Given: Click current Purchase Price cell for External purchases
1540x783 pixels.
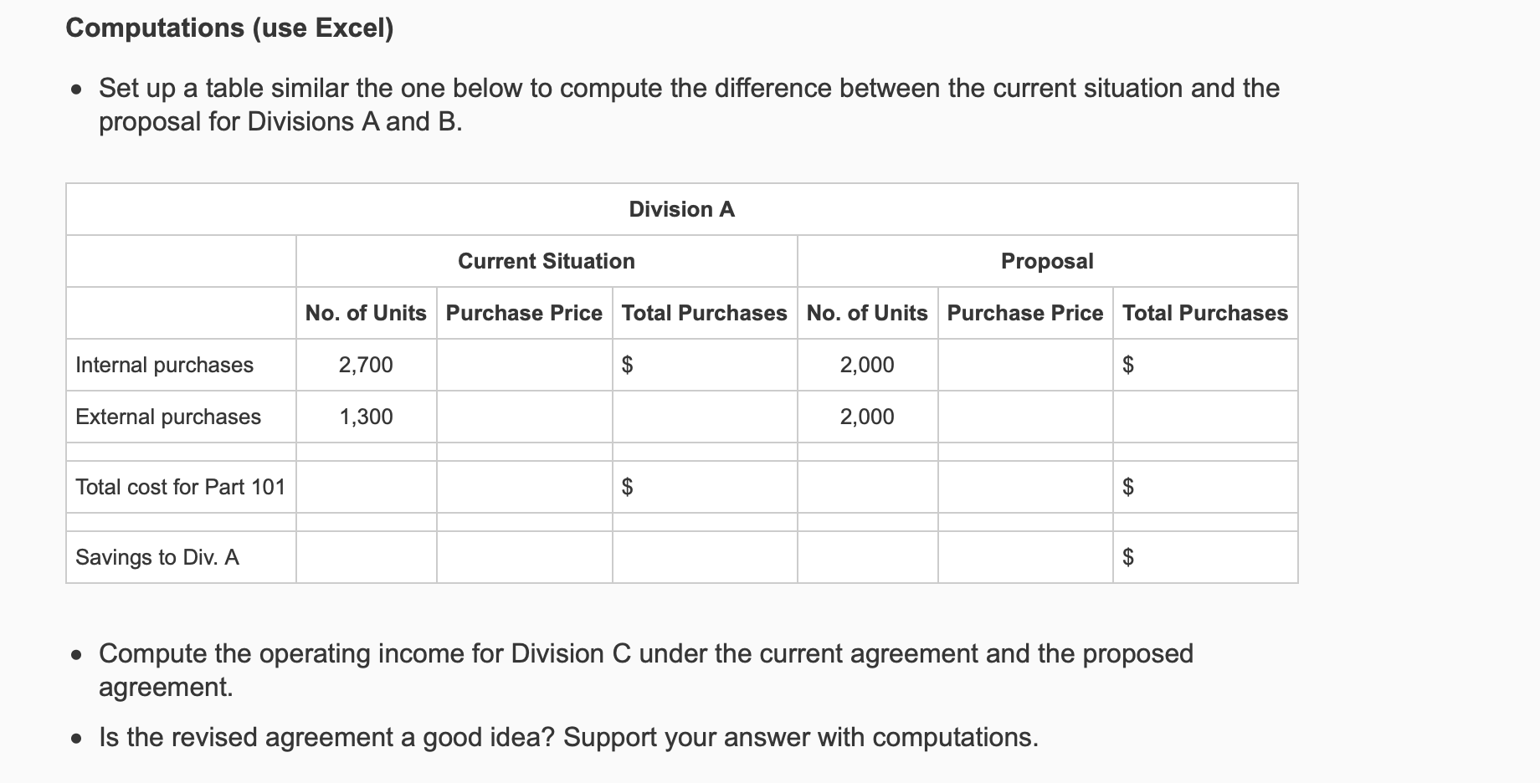Looking at the screenshot, I should 524,417.
